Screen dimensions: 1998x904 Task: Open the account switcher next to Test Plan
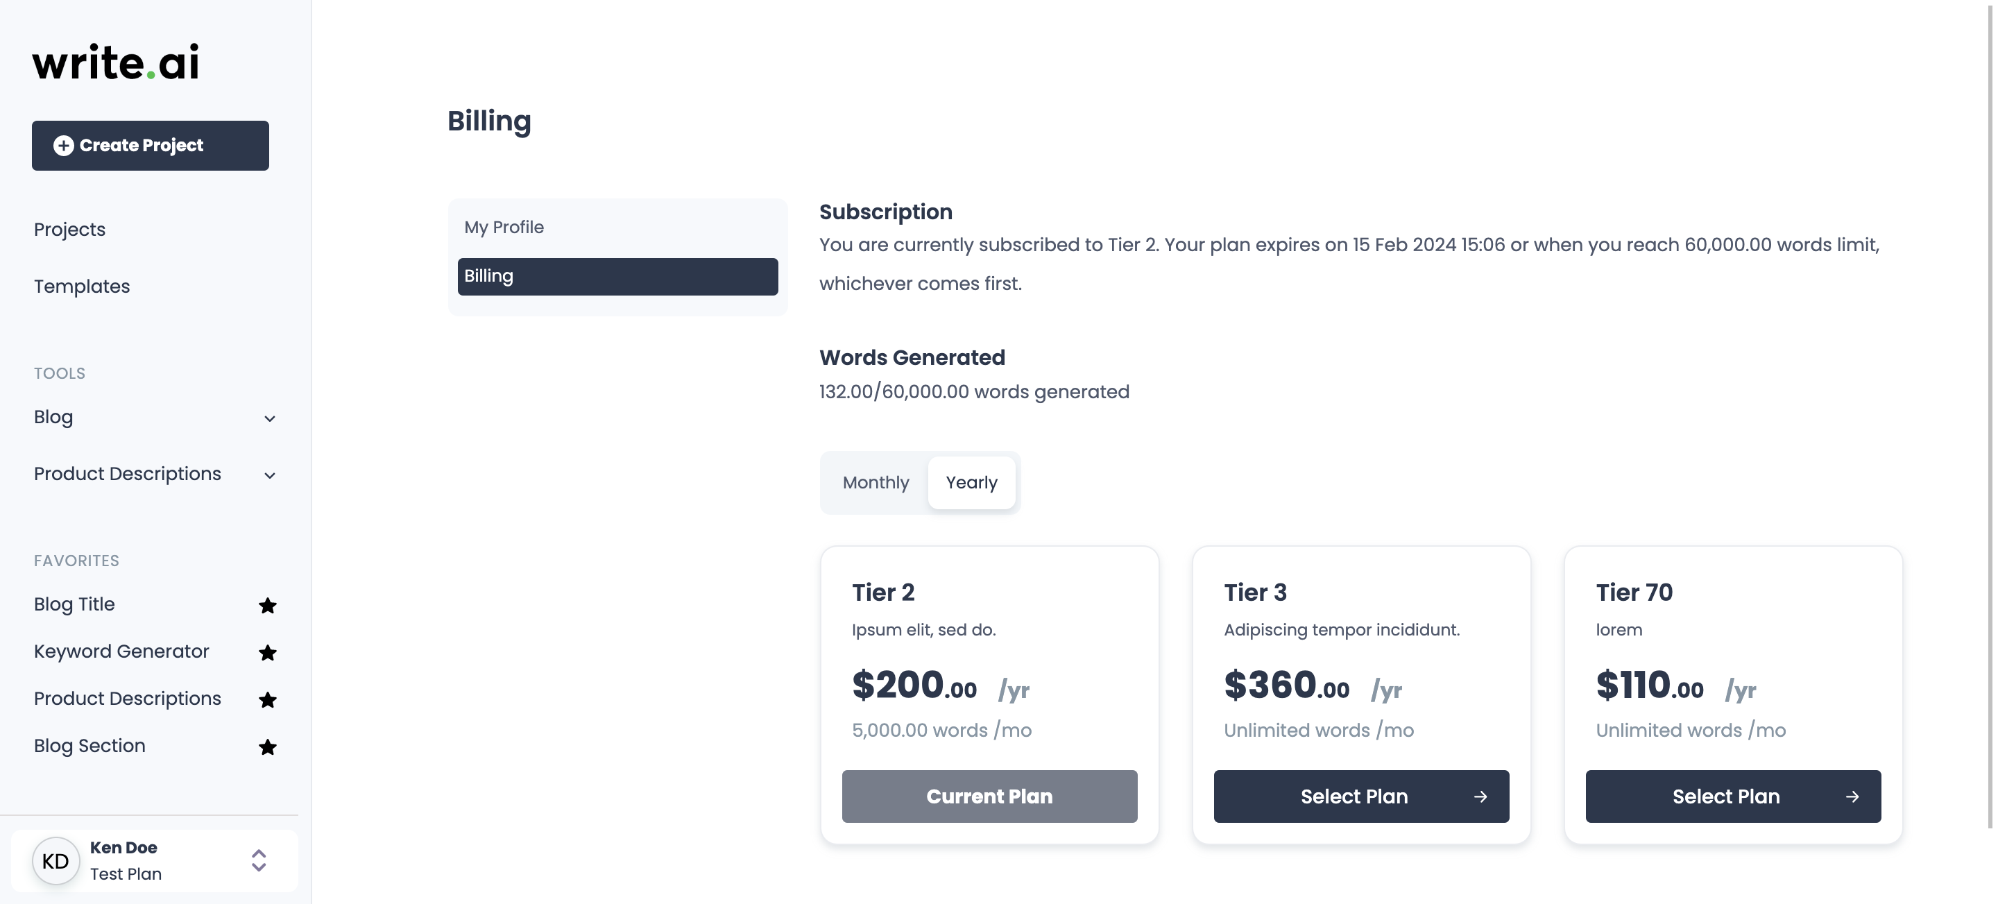257,860
